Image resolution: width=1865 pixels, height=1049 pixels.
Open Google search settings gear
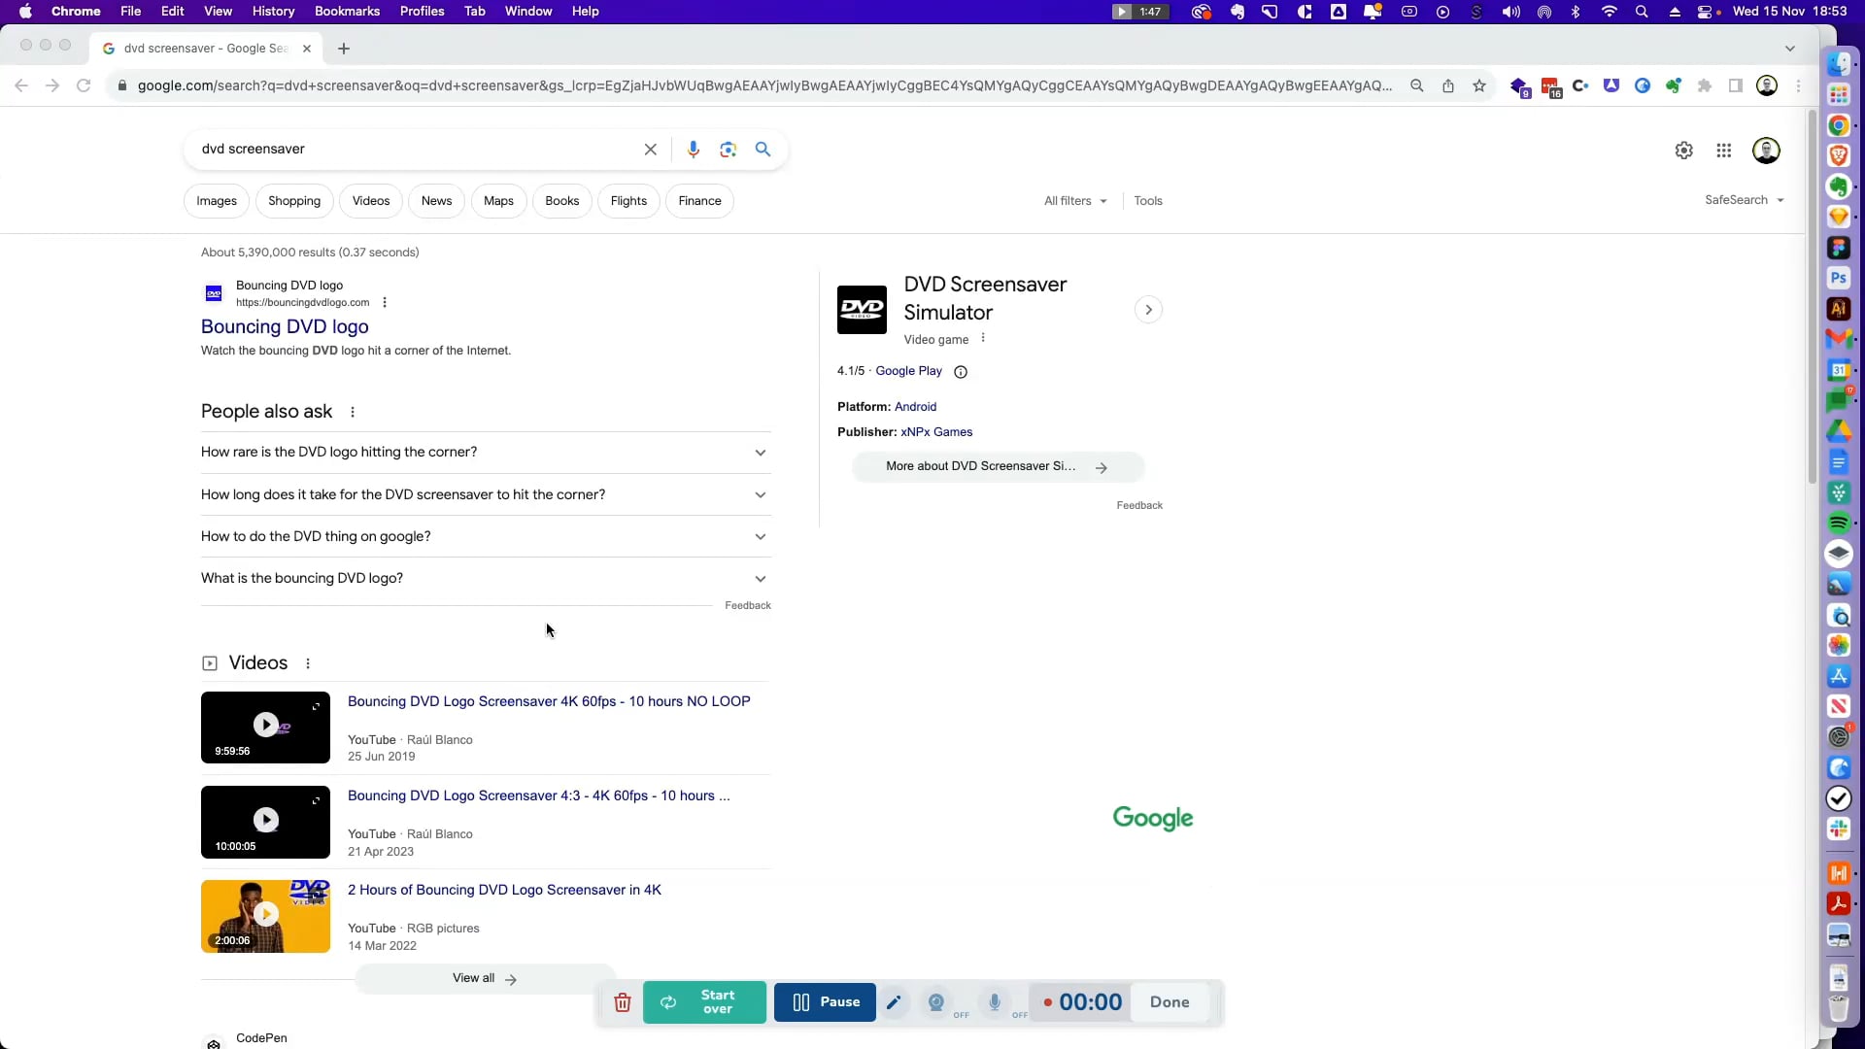pyautogui.click(x=1683, y=151)
